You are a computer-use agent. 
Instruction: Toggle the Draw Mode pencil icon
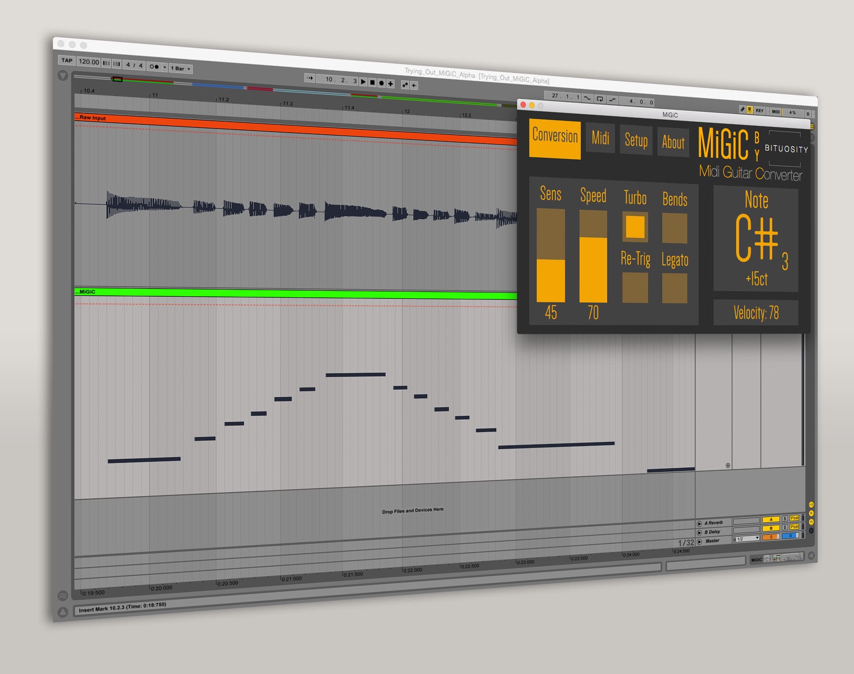point(743,109)
